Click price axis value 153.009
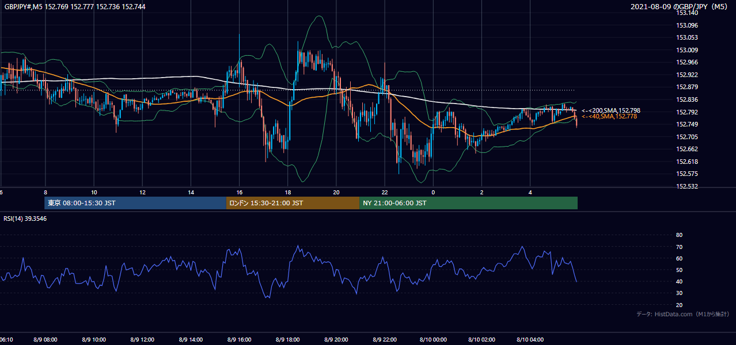Screen dimensions: 736x345 point(686,50)
